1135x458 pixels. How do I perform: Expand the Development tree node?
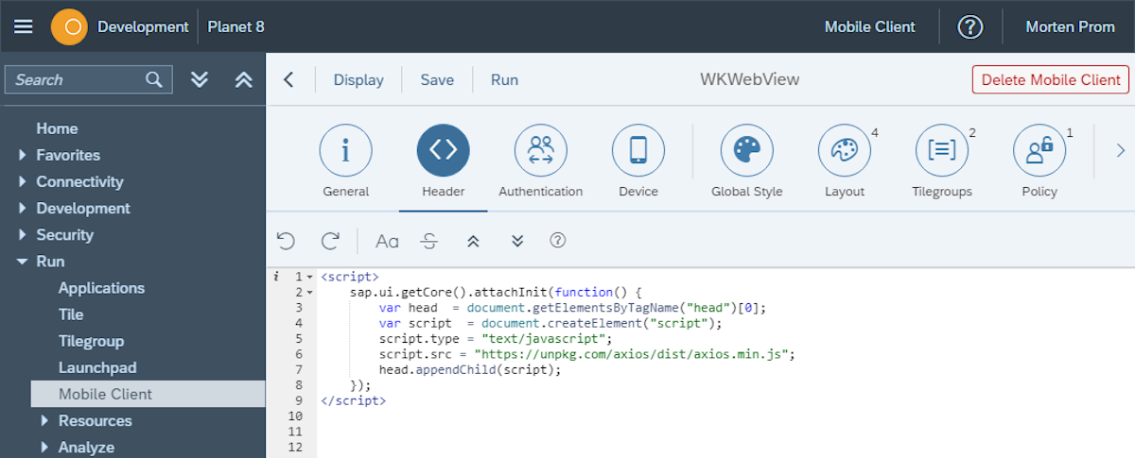(23, 208)
